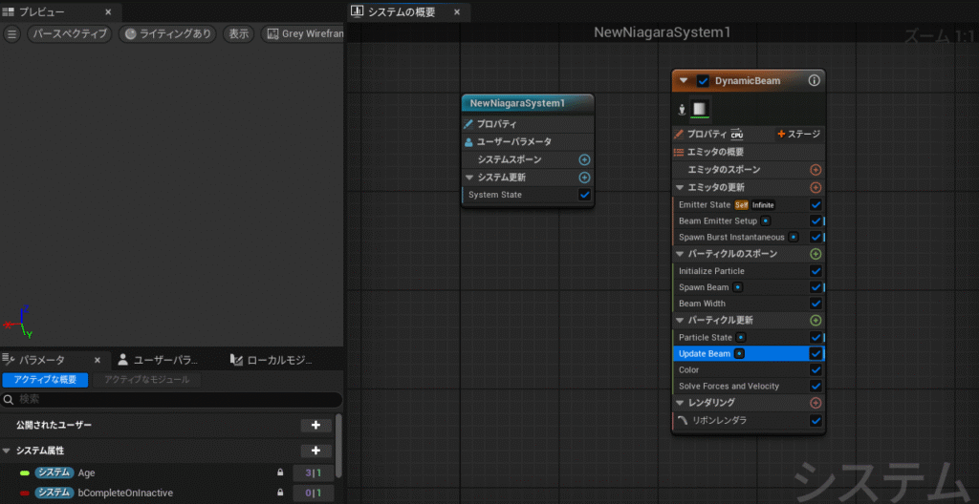
Task: Select the アクティブなモジュール filter button
Action: click(x=146, y=380)
